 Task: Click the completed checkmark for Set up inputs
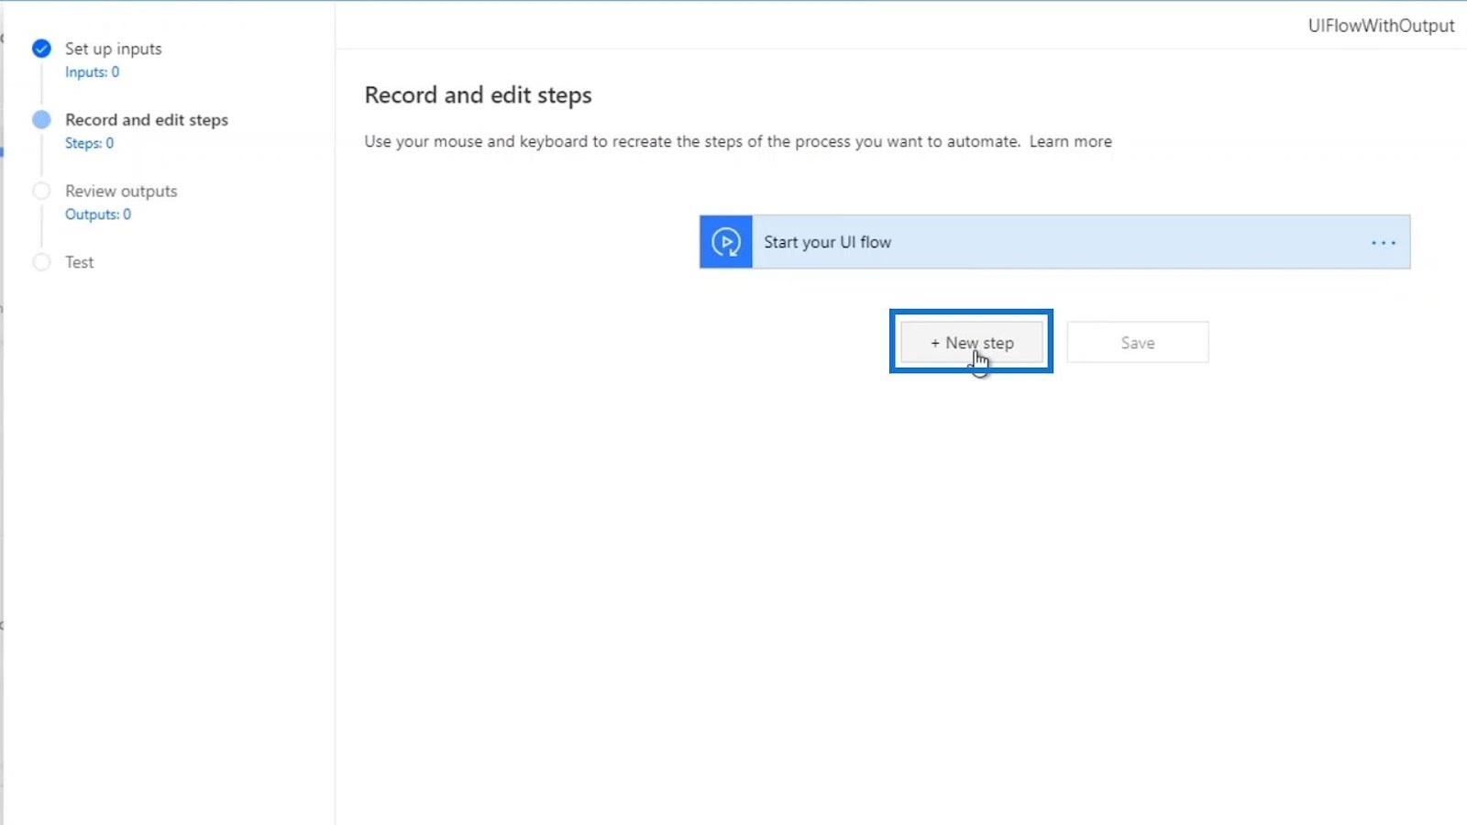click(41, 49)
